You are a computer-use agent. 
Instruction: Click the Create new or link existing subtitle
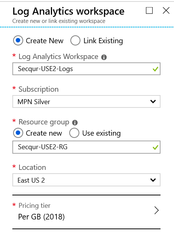coord(59,21)
